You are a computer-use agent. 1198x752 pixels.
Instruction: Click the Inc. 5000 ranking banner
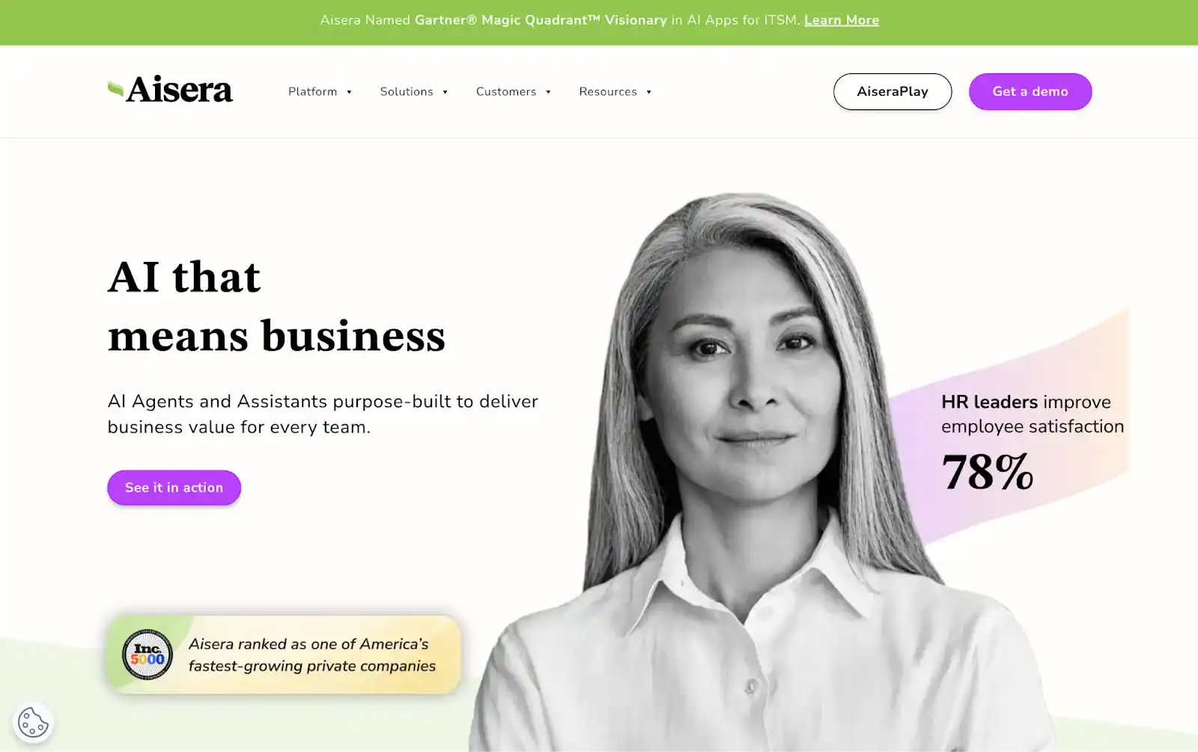point(284,655)
